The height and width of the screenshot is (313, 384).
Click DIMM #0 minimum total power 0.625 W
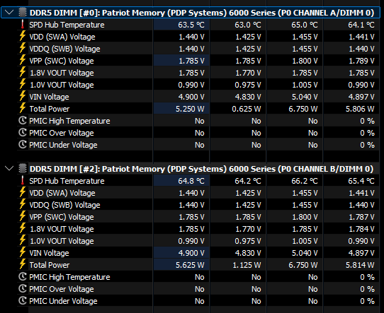247,109
